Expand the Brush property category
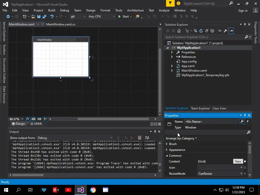260x195 pixels. pos(167,144)
